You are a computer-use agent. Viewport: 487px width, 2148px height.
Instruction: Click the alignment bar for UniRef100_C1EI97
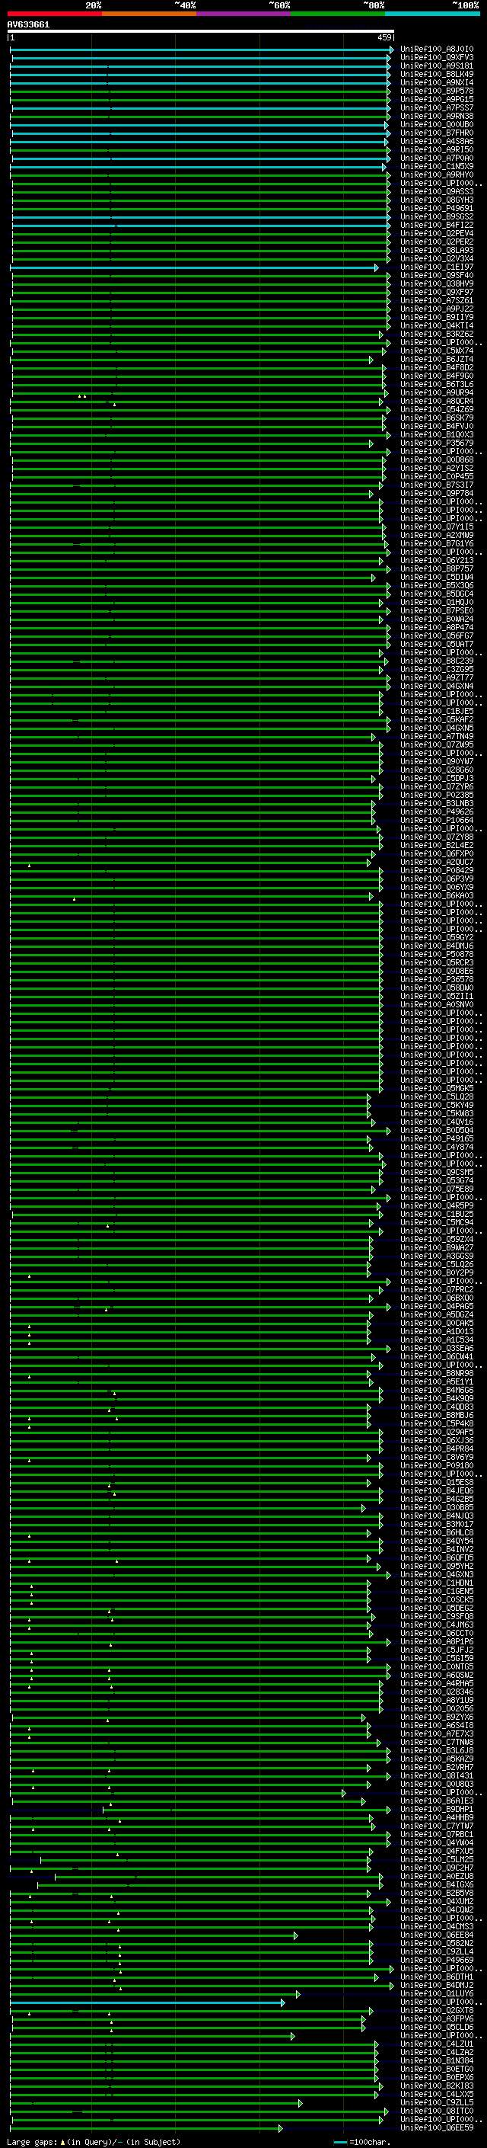coord(194,267)
